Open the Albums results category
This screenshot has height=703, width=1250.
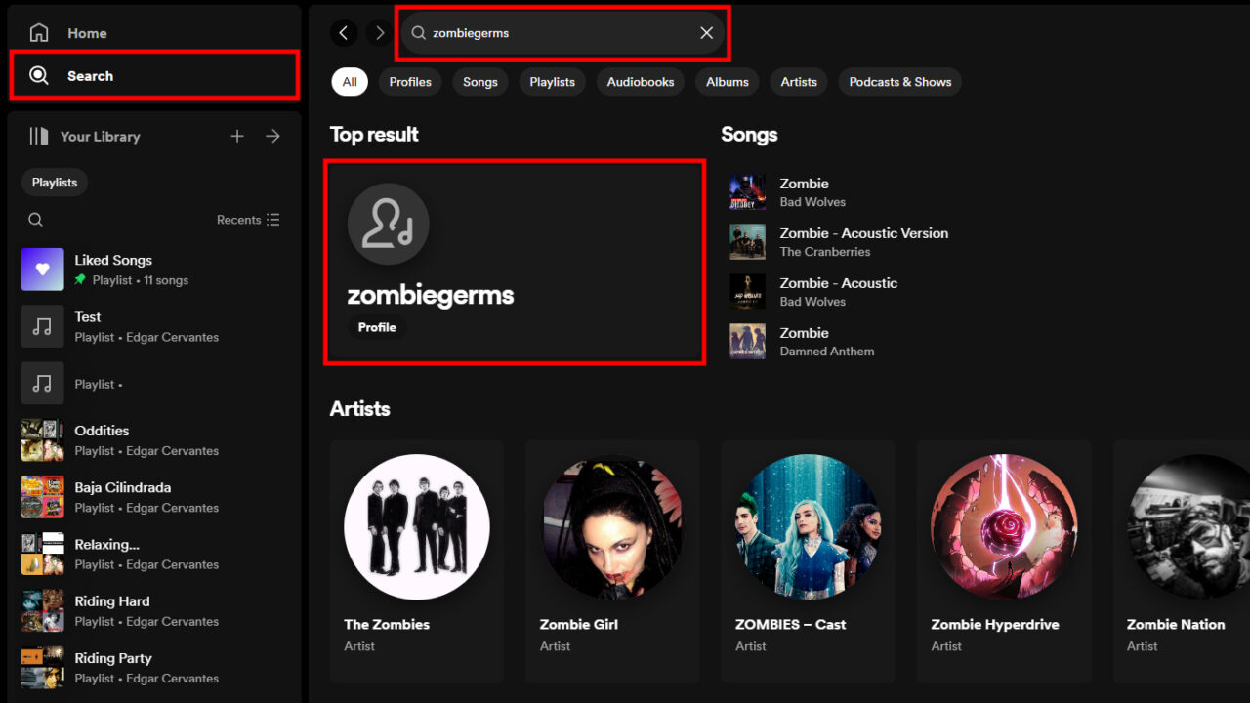(x=727, y=82)
